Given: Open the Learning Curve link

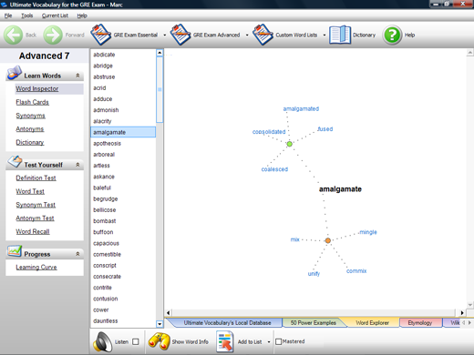Looking at the screenshot, I should point(36,268).
